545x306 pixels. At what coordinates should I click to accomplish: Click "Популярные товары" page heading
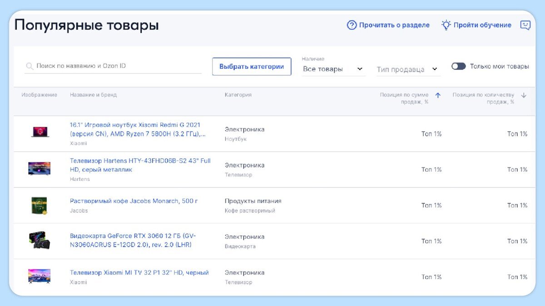point(87,24)
